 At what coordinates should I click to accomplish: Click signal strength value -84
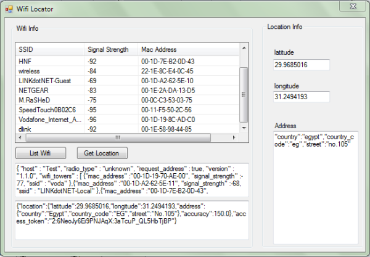[x=92, y=71]
